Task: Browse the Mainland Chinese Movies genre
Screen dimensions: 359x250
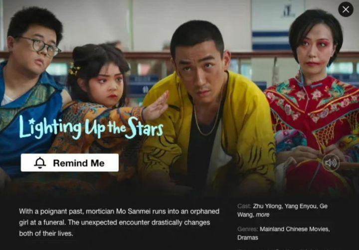Action: click(295, 229)
